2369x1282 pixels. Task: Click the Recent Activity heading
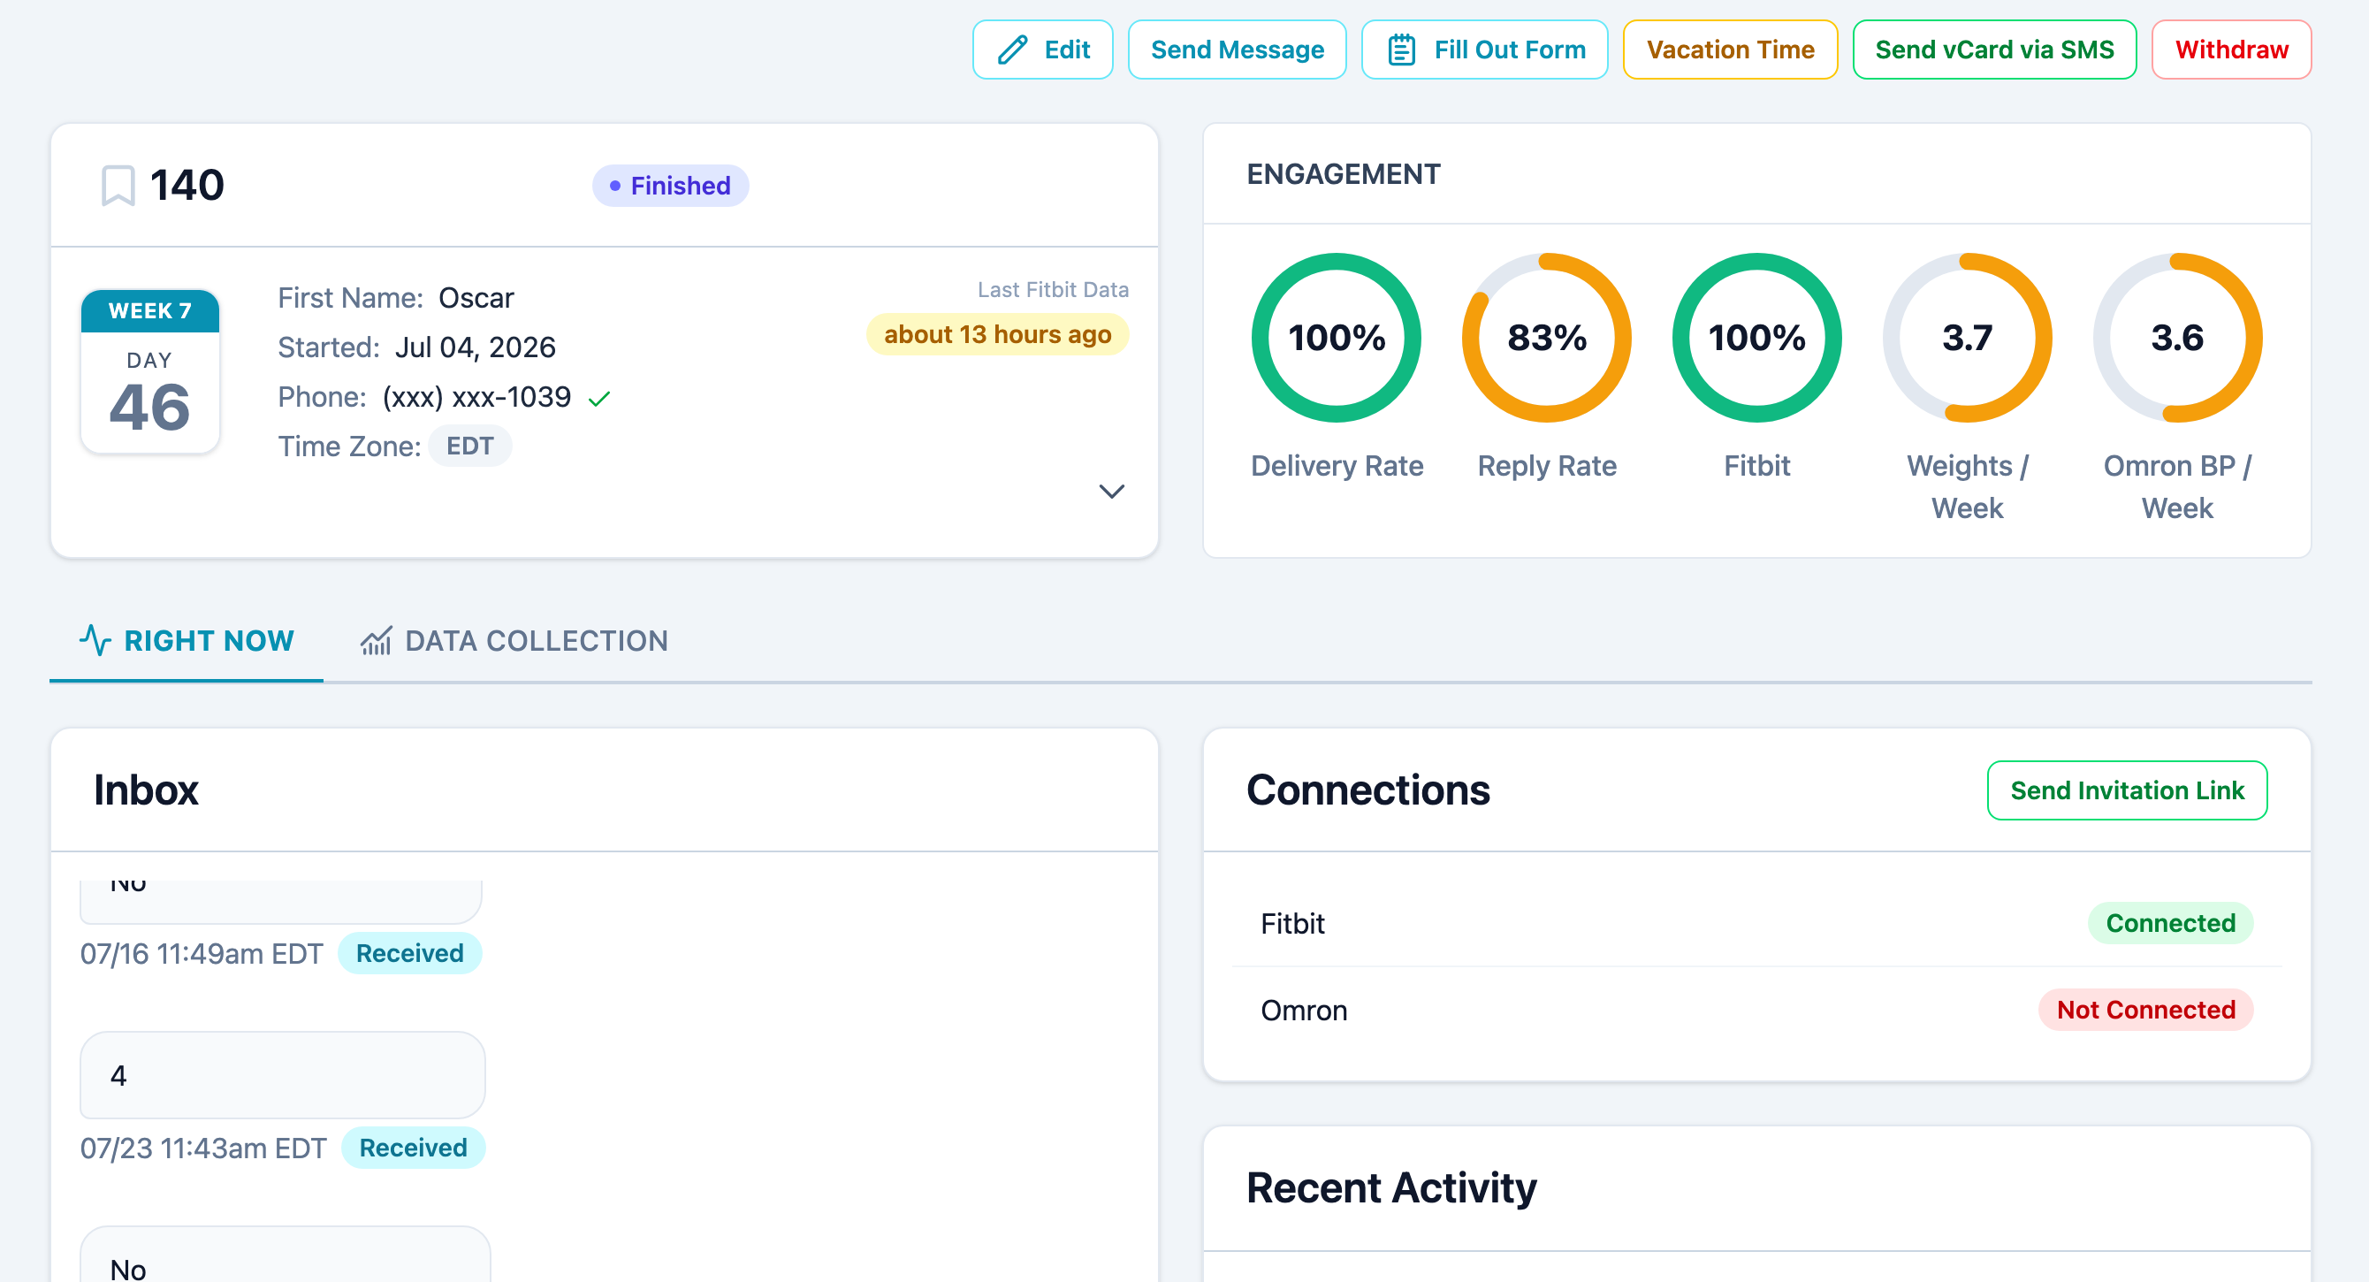pyautogui.click(x=1390, y=1187)
